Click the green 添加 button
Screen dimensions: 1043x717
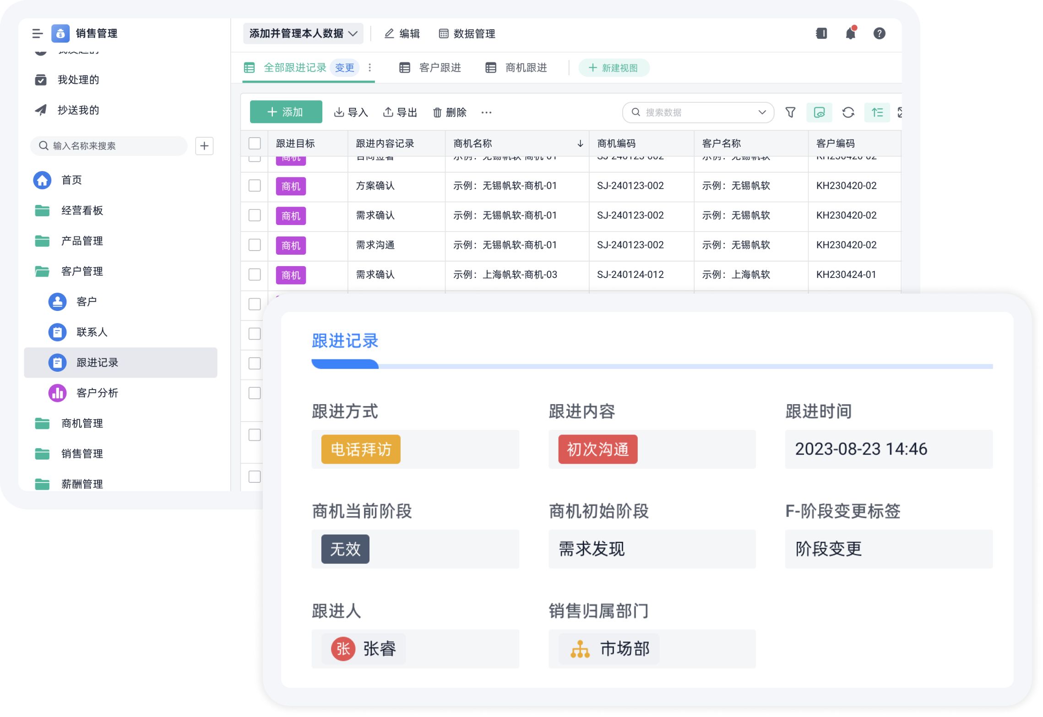coord(286,112)
